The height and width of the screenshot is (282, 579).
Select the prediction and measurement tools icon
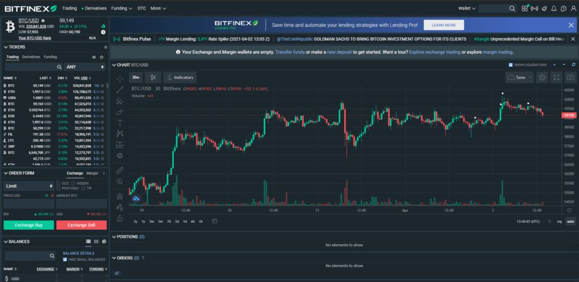pos(120,145)
